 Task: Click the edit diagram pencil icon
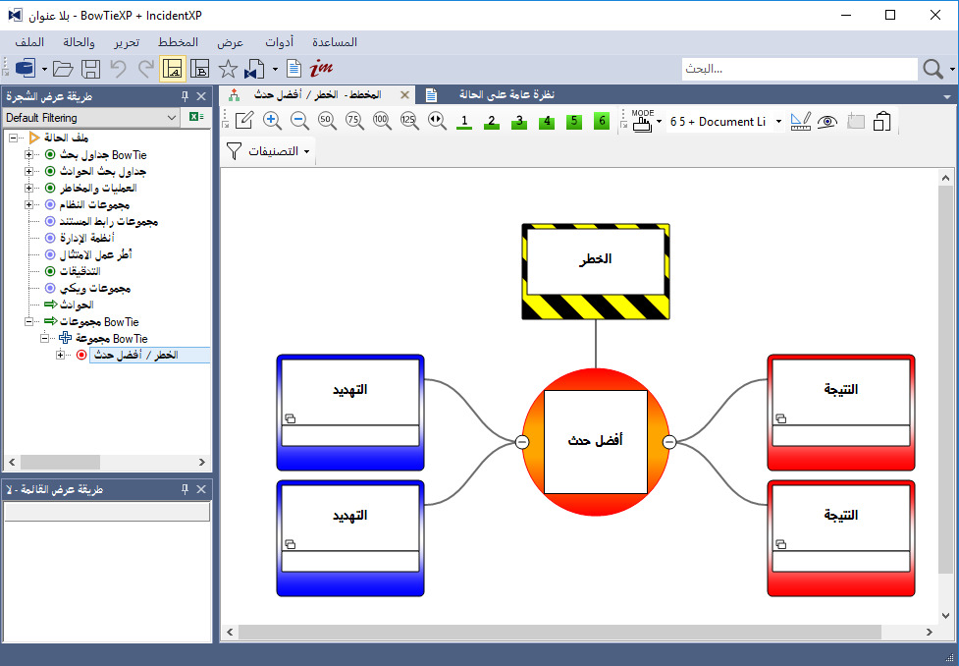tap(244, 121)
